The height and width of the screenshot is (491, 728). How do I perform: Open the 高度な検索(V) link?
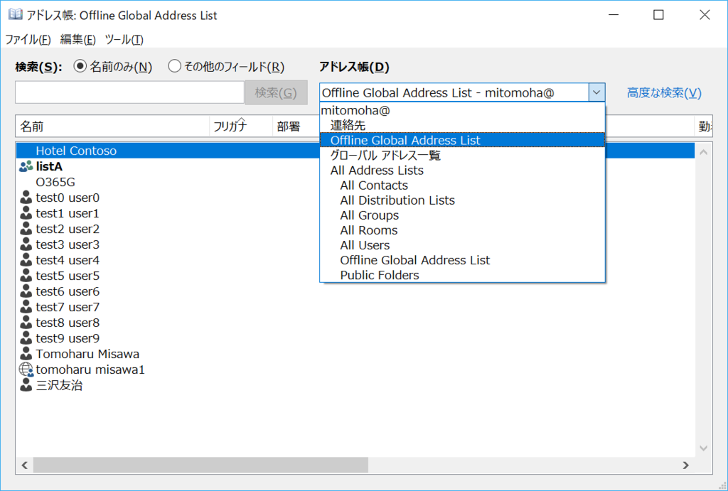coord(664,93)
